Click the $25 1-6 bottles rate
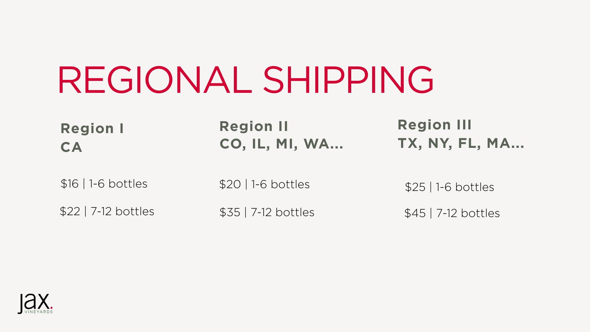The image size is (590, 332). (449, 187)
